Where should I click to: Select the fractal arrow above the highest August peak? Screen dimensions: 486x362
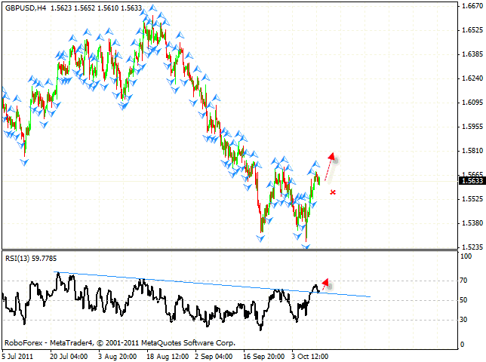[x=152, y=8]
